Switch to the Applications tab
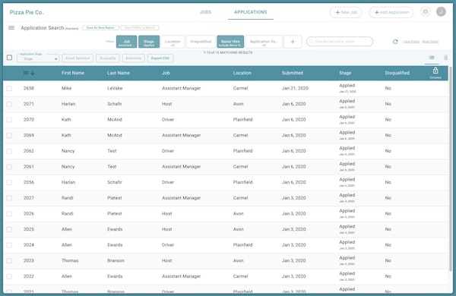Image resolution: width=456 pixels, height=296 pixels. point(250,12)
